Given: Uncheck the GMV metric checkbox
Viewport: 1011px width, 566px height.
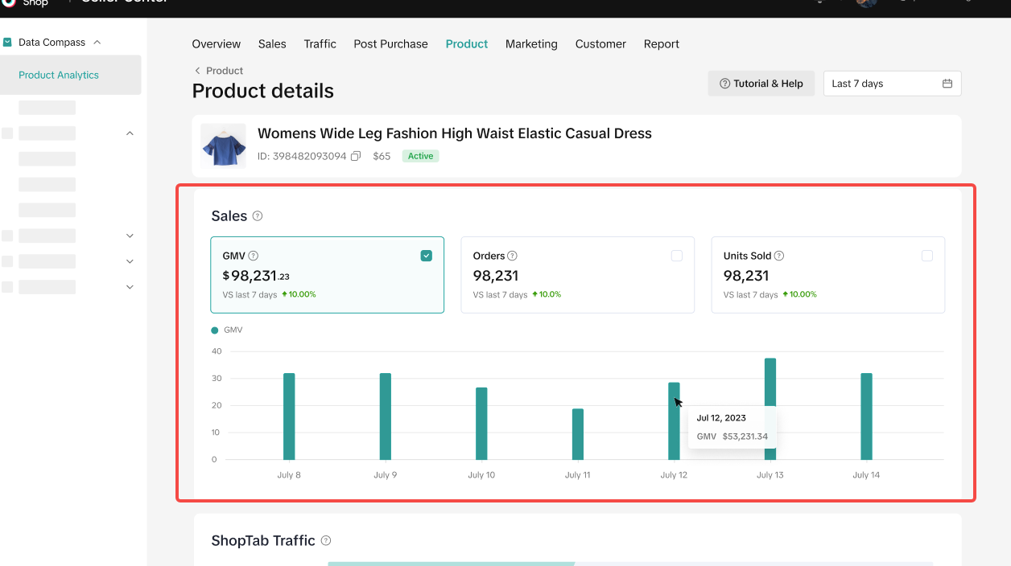Looking at the screenshot, I should 427,256.
